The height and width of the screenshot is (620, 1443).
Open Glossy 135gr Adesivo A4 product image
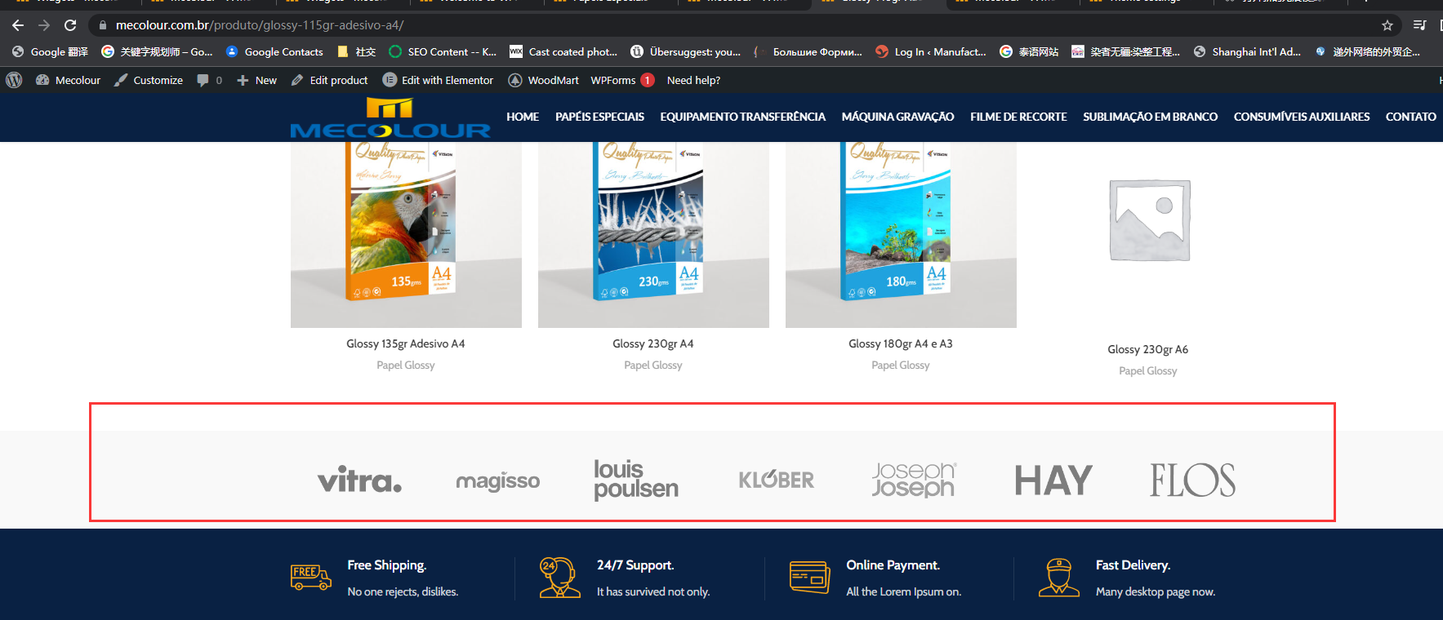click(x=406, y=235)
